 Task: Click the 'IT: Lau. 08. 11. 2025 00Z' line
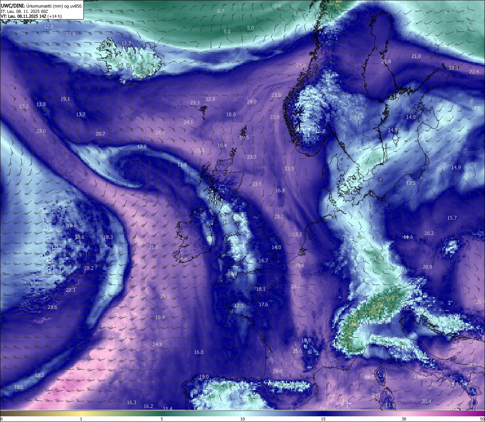click(24, 11)
